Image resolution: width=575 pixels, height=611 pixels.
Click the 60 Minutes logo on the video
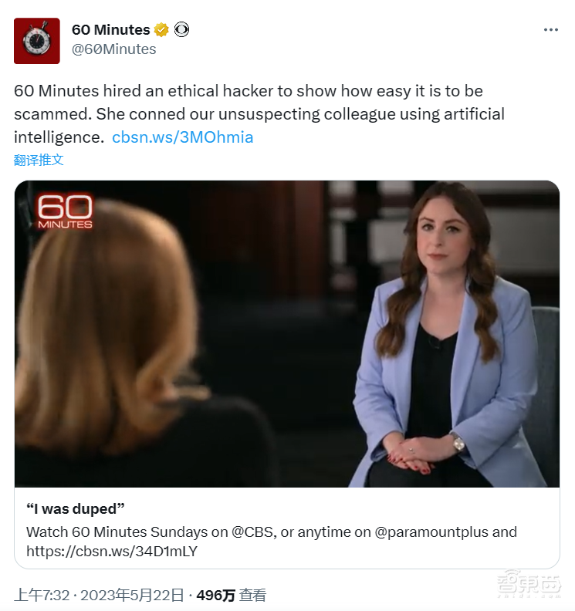point(65,211)
